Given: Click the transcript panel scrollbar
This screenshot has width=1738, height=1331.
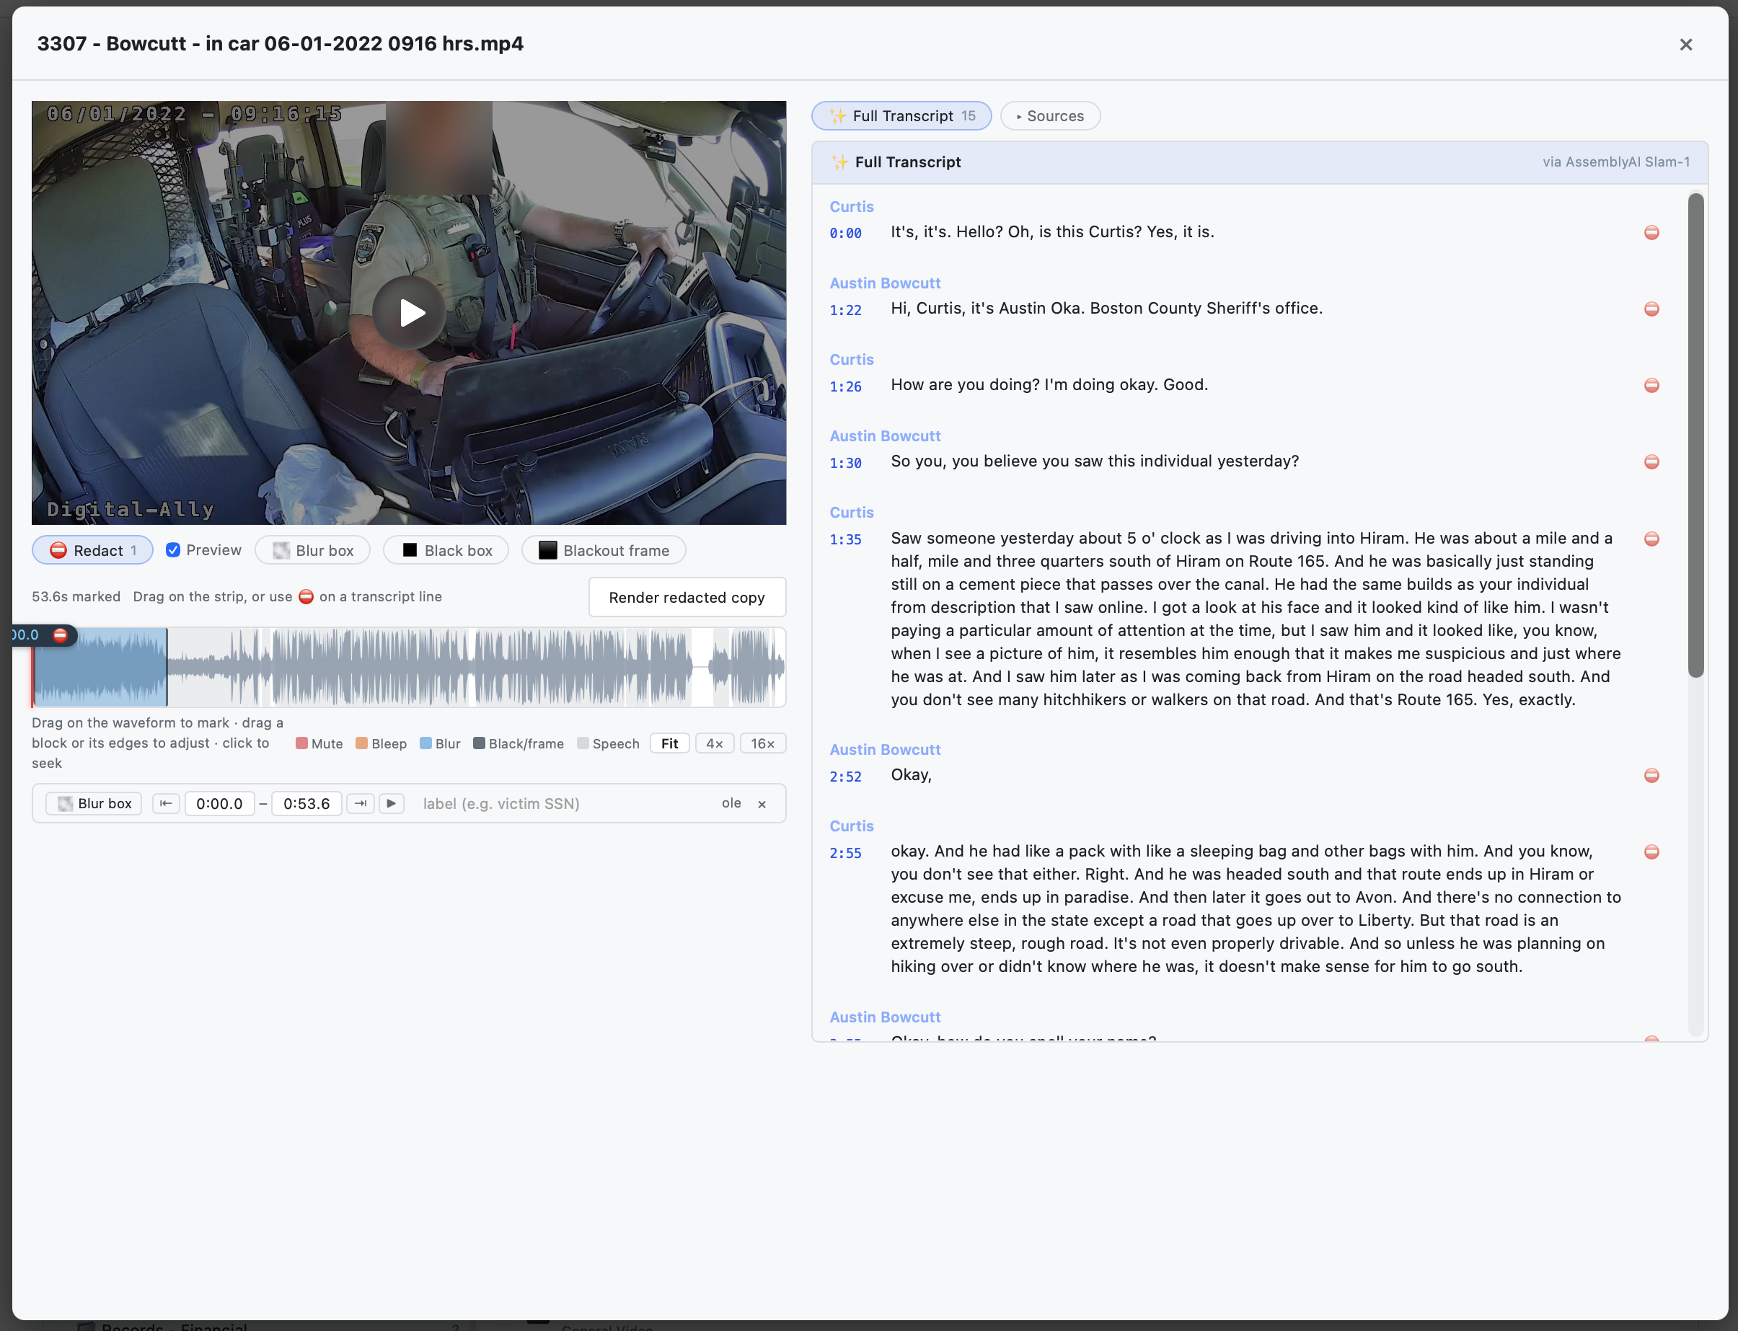Looking at the screenshot, I should pos(1695,435).
